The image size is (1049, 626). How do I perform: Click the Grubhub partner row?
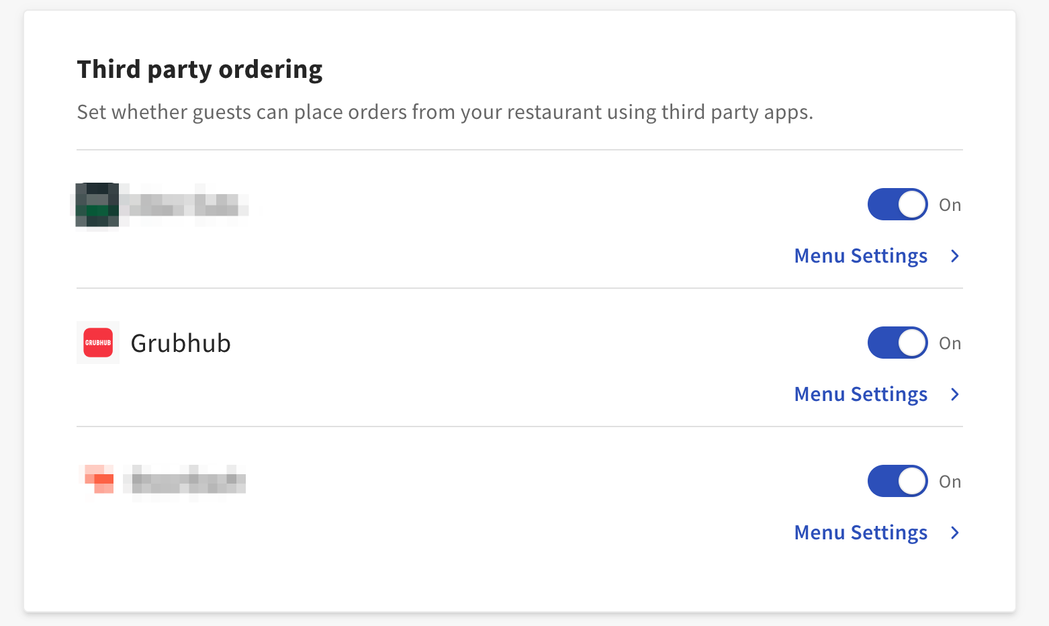point(470,343)
